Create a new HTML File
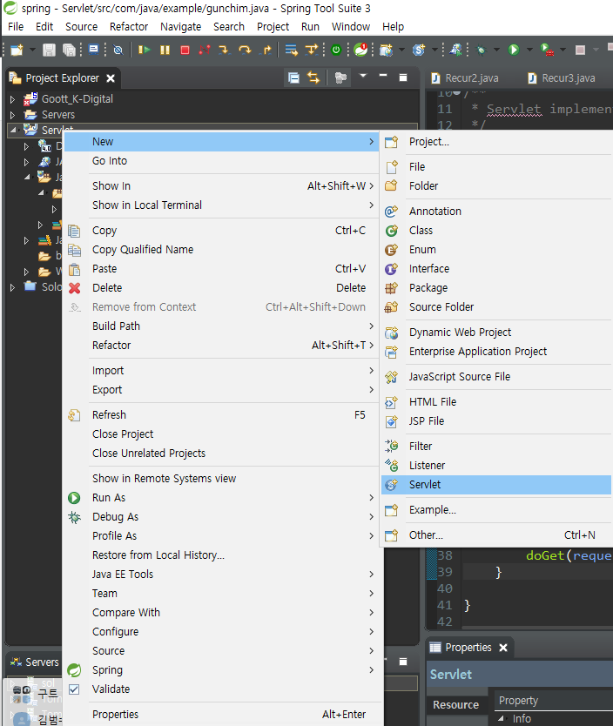This screenshot has width=613, height=726. click(x=496, y=402)
